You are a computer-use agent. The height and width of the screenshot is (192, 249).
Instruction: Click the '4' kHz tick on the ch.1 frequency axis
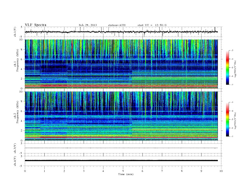pos(22,69)
